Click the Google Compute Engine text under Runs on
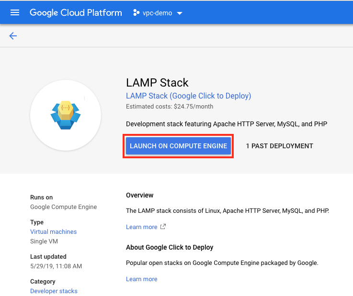The width and height of the screenshot is (353, 296). (x=63, y=207)
